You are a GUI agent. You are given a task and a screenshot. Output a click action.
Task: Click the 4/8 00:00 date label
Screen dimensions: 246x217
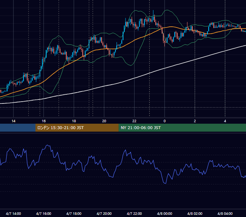coord(165,213)
